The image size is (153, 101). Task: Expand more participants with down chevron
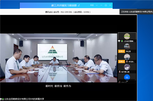pos(127,81)
